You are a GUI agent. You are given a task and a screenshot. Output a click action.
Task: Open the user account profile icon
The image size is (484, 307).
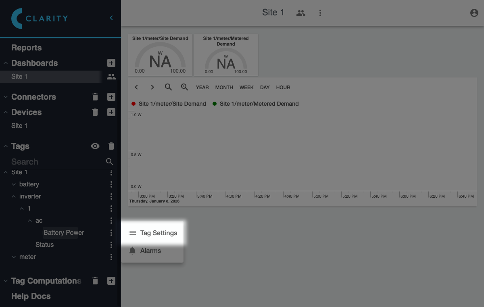[474, 13]
